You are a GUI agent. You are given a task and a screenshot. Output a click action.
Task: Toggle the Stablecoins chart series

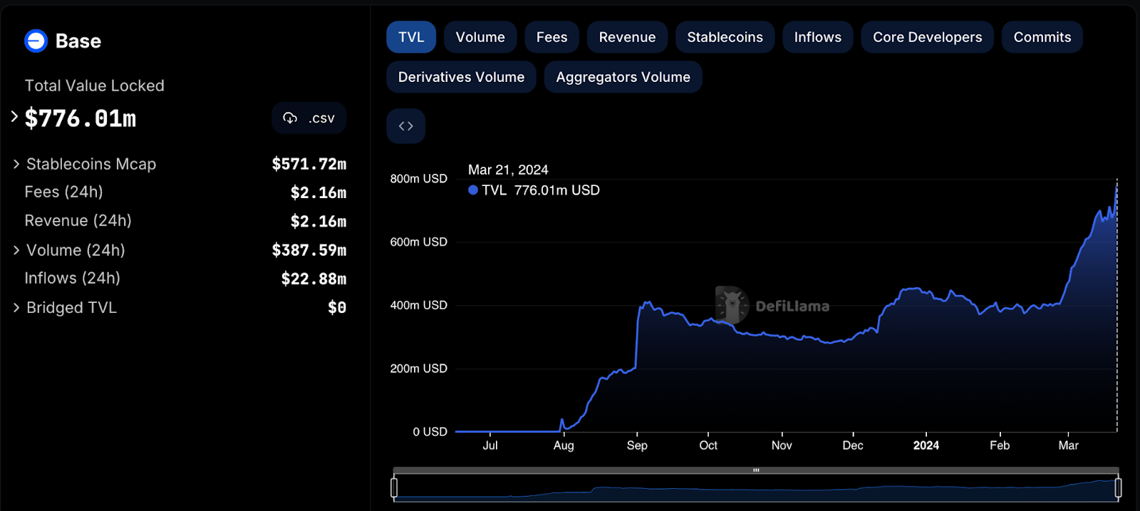point(725,37)
